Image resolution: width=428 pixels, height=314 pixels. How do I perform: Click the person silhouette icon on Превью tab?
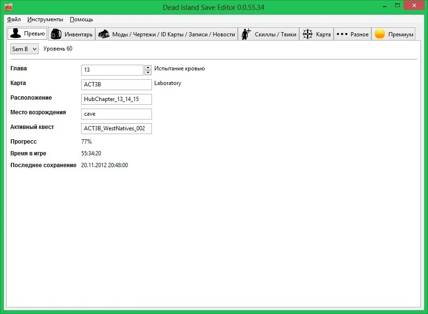click(15, 34)
